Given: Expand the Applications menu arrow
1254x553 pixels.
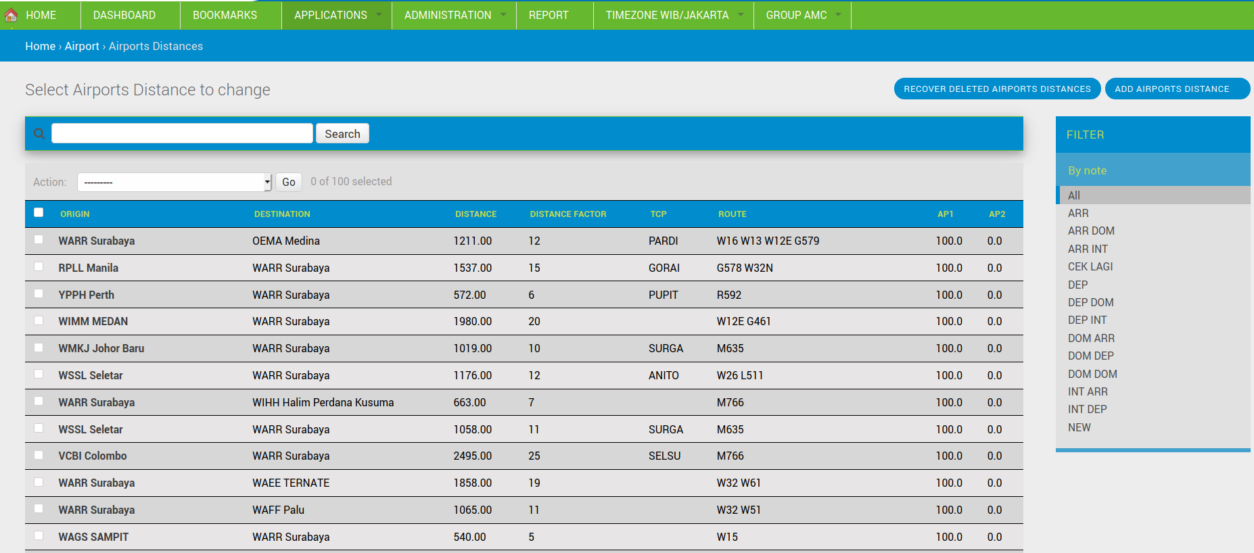Looking at the screenshot, I should 379,15.
